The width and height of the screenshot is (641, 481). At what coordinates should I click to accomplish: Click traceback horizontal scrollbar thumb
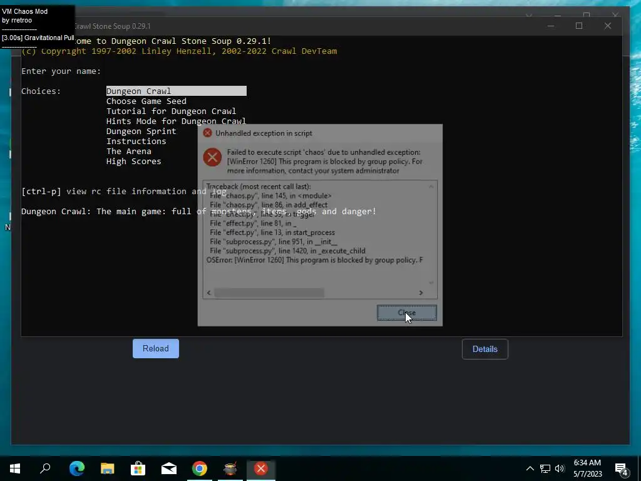pos(269,293)
